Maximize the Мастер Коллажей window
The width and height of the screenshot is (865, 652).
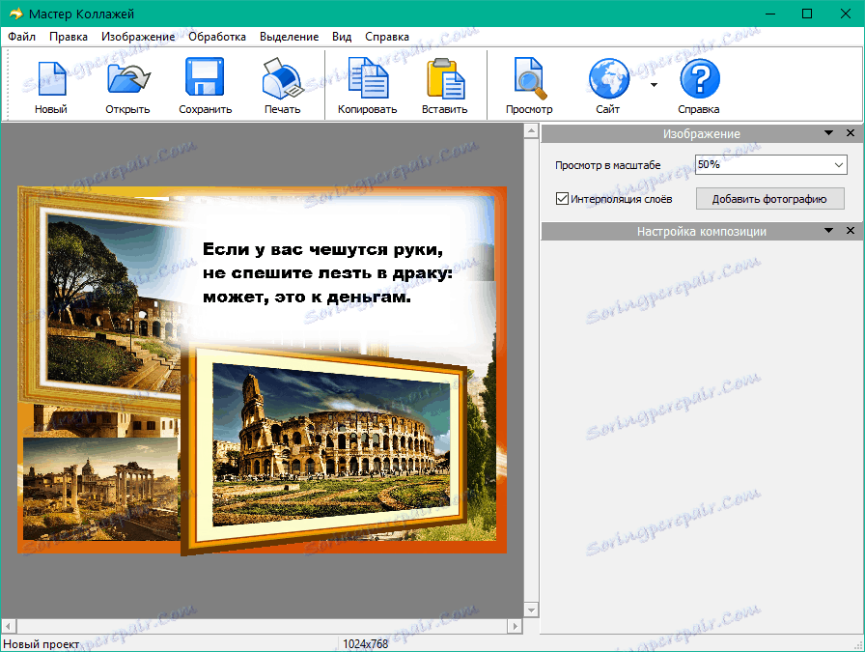[807, 14]
